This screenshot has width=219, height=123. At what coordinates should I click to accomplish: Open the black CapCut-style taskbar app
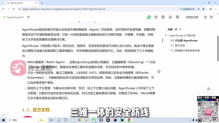[108, 120]
